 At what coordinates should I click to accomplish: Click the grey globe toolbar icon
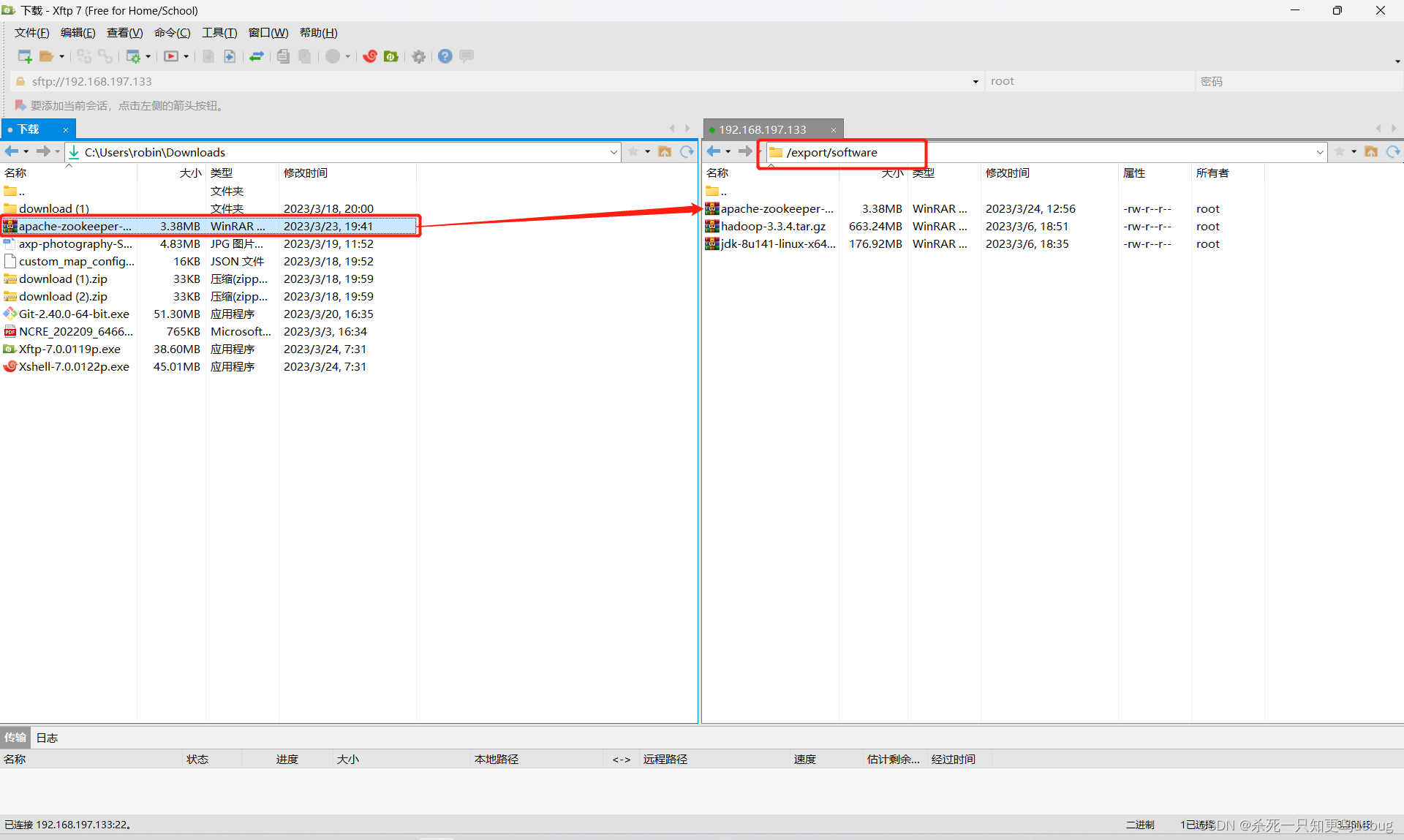(333, 56)
